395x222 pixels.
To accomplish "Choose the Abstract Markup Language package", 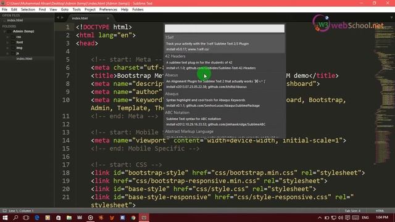I will 225,133.
